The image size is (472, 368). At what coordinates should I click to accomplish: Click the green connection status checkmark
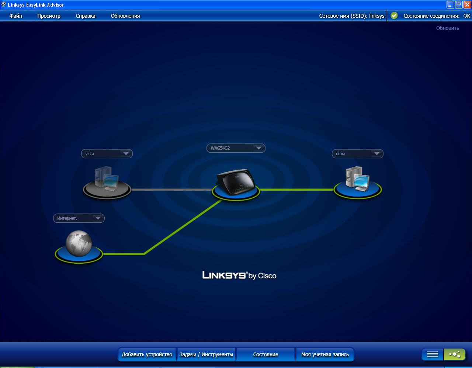(x=394, y=15)
